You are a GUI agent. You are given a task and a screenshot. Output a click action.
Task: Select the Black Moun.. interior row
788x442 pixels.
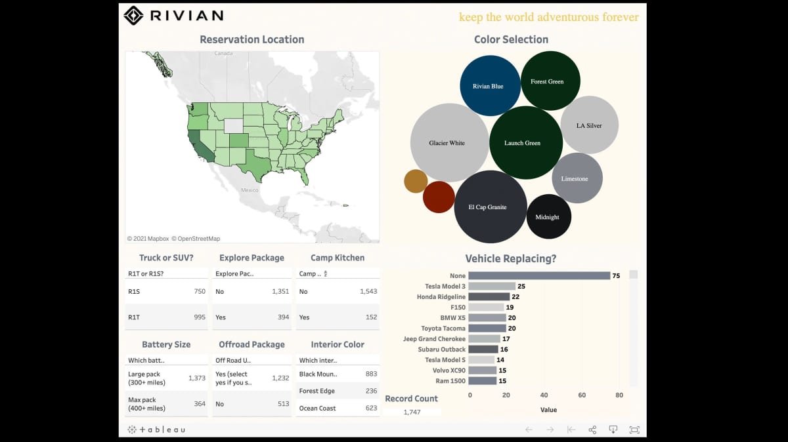[338, 374]
